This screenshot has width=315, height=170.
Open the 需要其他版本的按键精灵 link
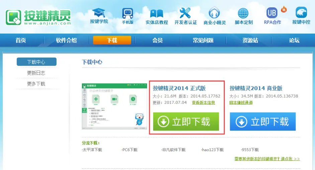coord(267,159)
